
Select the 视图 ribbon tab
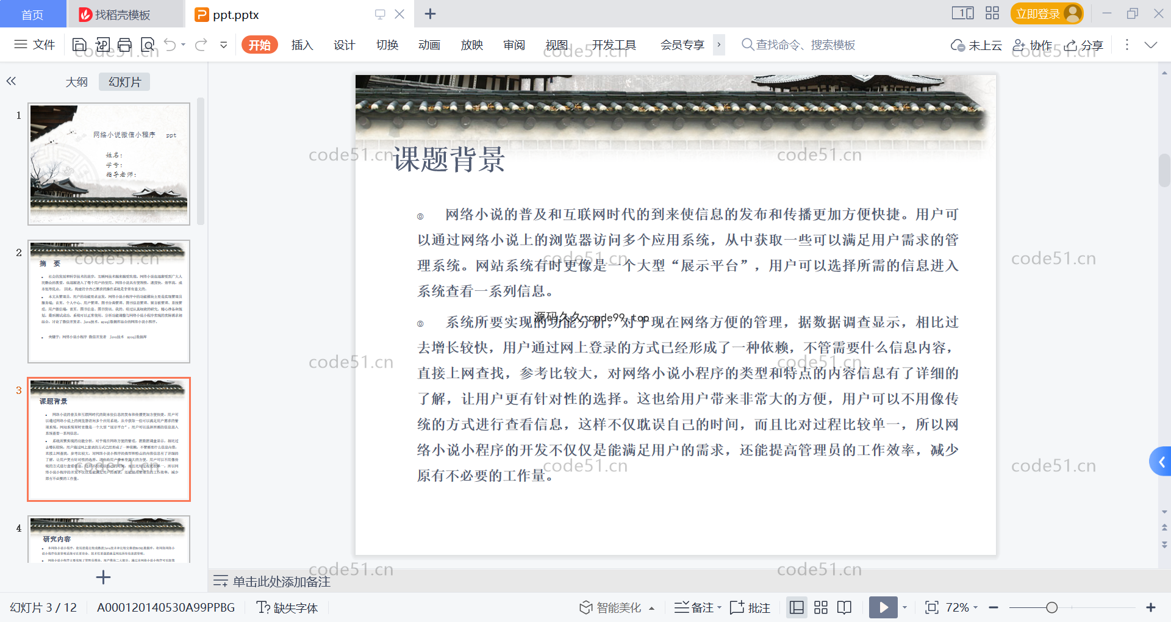pos(556,45)
